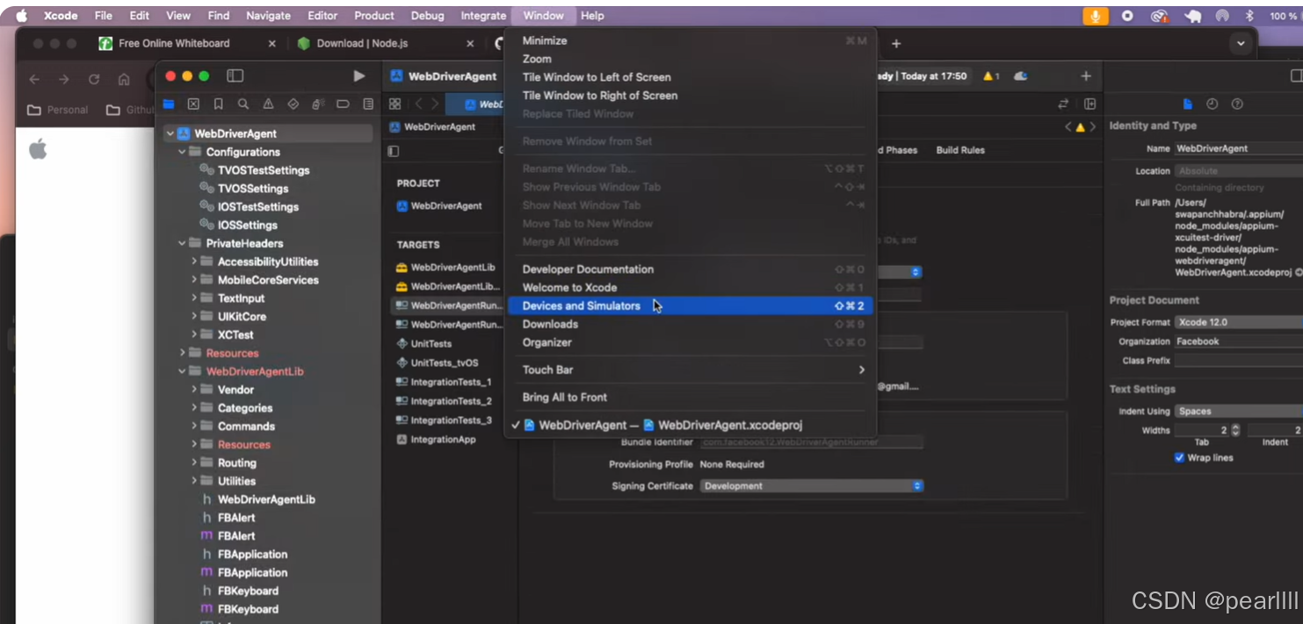Open the Help menu in menu bar
This screenshot has width=1303, height=624.
(592, 16)
